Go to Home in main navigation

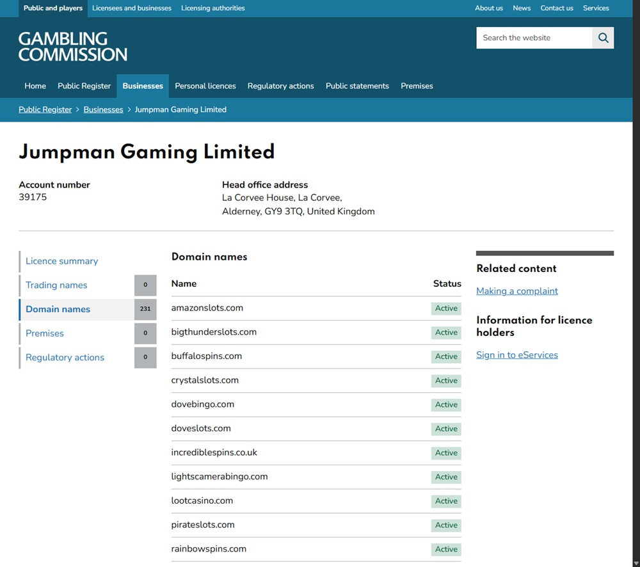(35, 86)
